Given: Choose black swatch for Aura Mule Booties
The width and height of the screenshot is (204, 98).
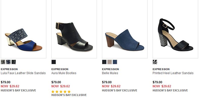Looking at the screenshot, I should click(x=54, y=62).
